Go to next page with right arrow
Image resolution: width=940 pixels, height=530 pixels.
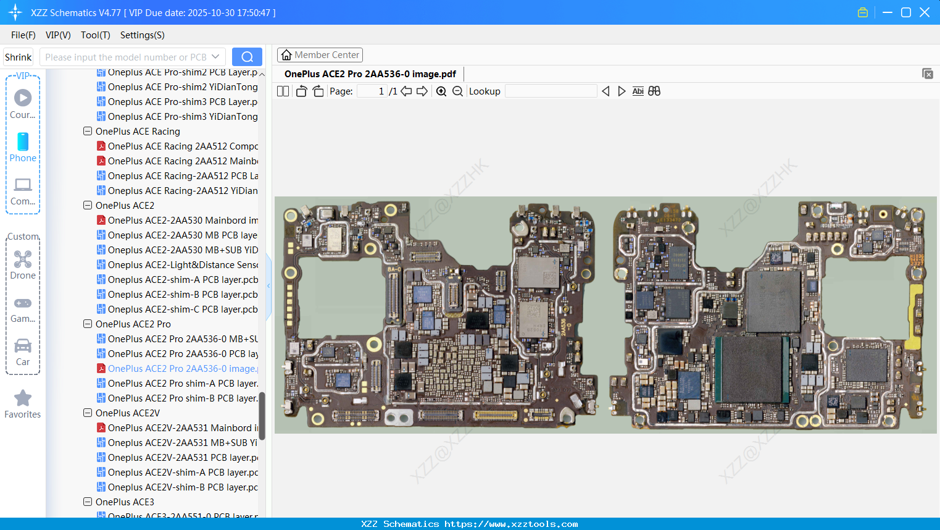(x=422, y=91)
